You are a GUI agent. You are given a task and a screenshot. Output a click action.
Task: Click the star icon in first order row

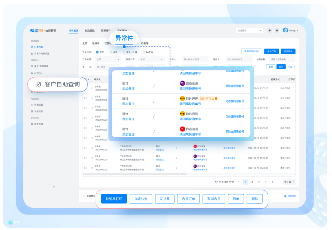[x=92, y=88]
